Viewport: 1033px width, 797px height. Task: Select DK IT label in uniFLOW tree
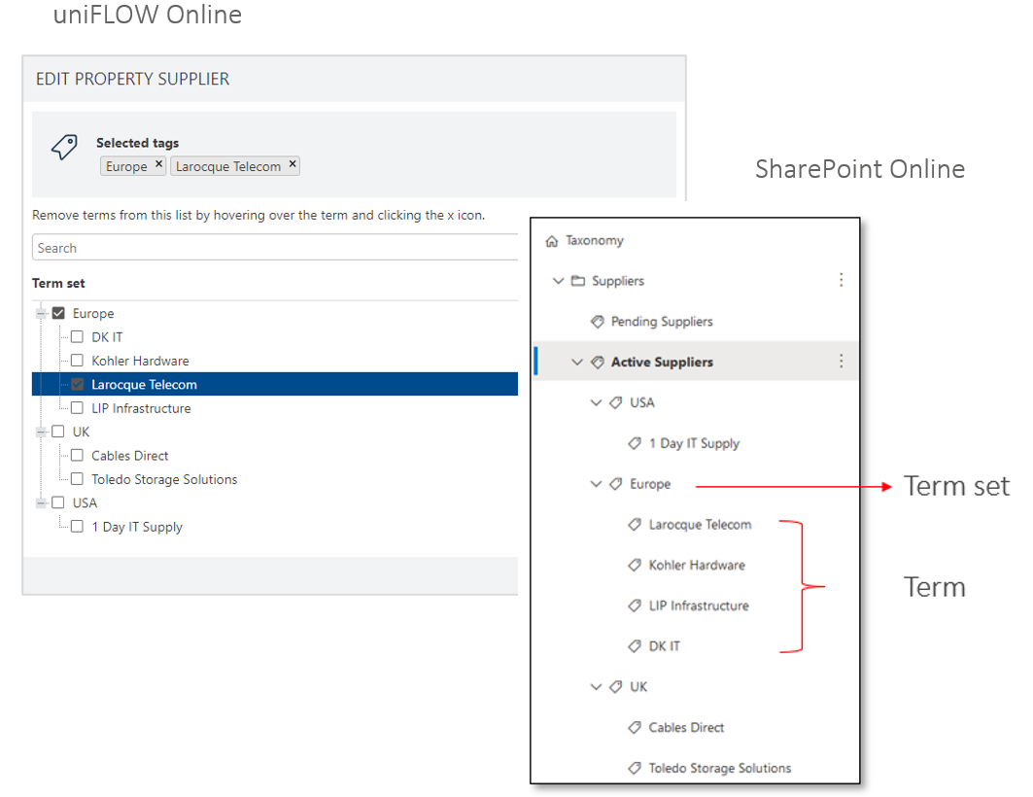107,337
